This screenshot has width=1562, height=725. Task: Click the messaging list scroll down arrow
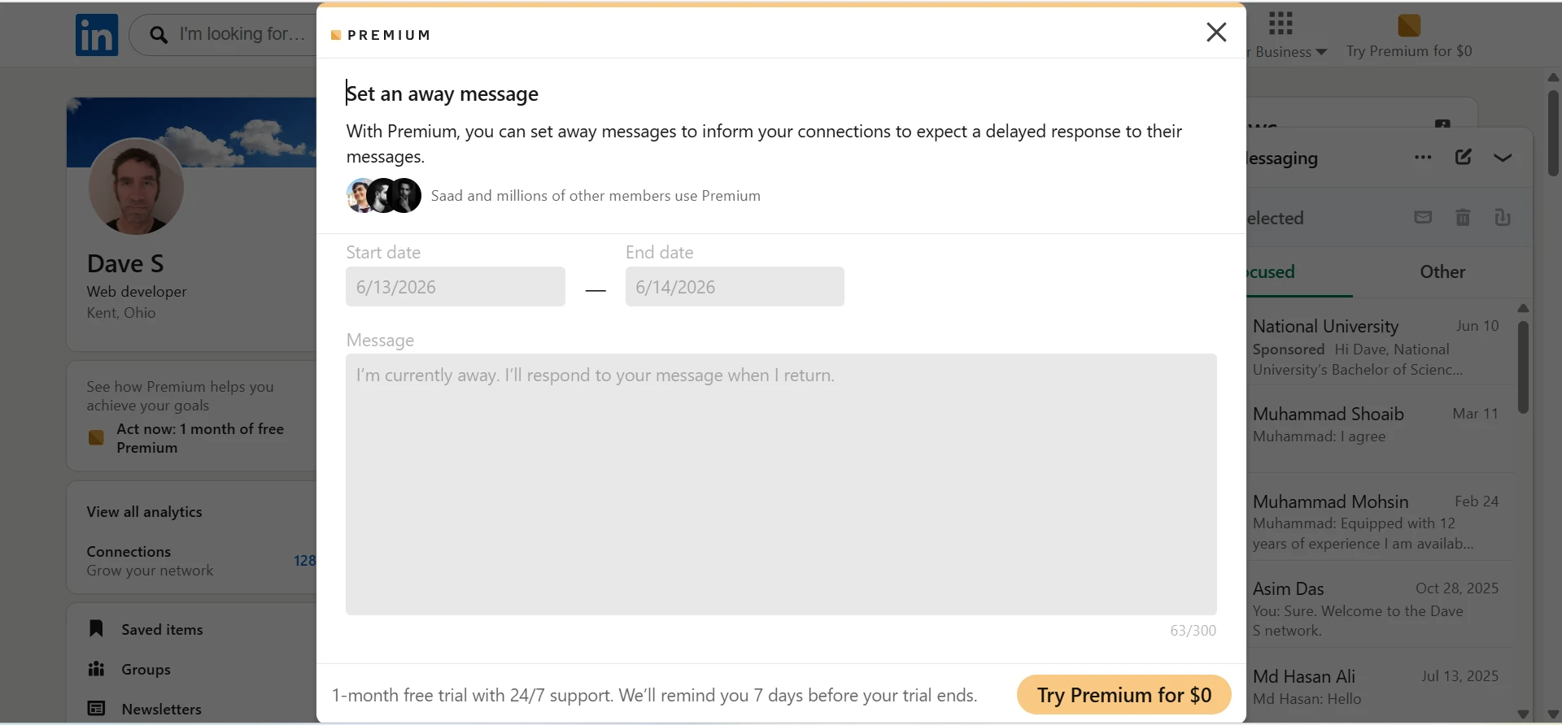[x=1523, y=714]
